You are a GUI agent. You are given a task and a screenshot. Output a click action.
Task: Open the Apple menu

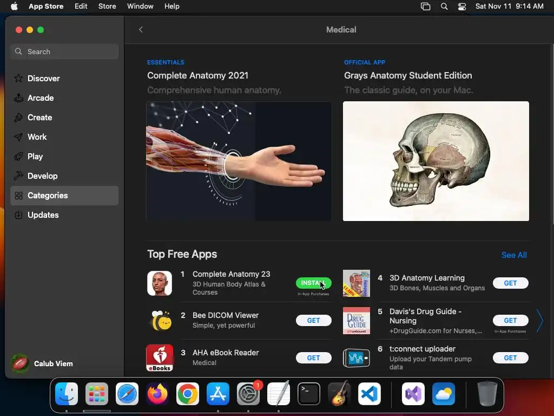(x=14, y=6)
